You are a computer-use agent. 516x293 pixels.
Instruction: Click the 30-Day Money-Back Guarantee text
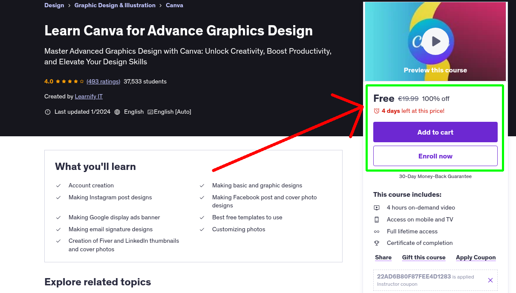click(x=435, y=176)
